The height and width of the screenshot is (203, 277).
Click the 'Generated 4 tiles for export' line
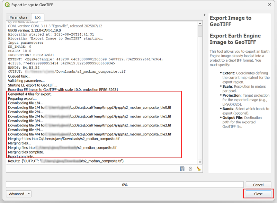30,94
